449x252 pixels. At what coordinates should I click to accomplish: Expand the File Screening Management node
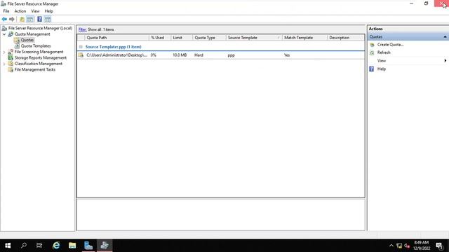[4, 52]
